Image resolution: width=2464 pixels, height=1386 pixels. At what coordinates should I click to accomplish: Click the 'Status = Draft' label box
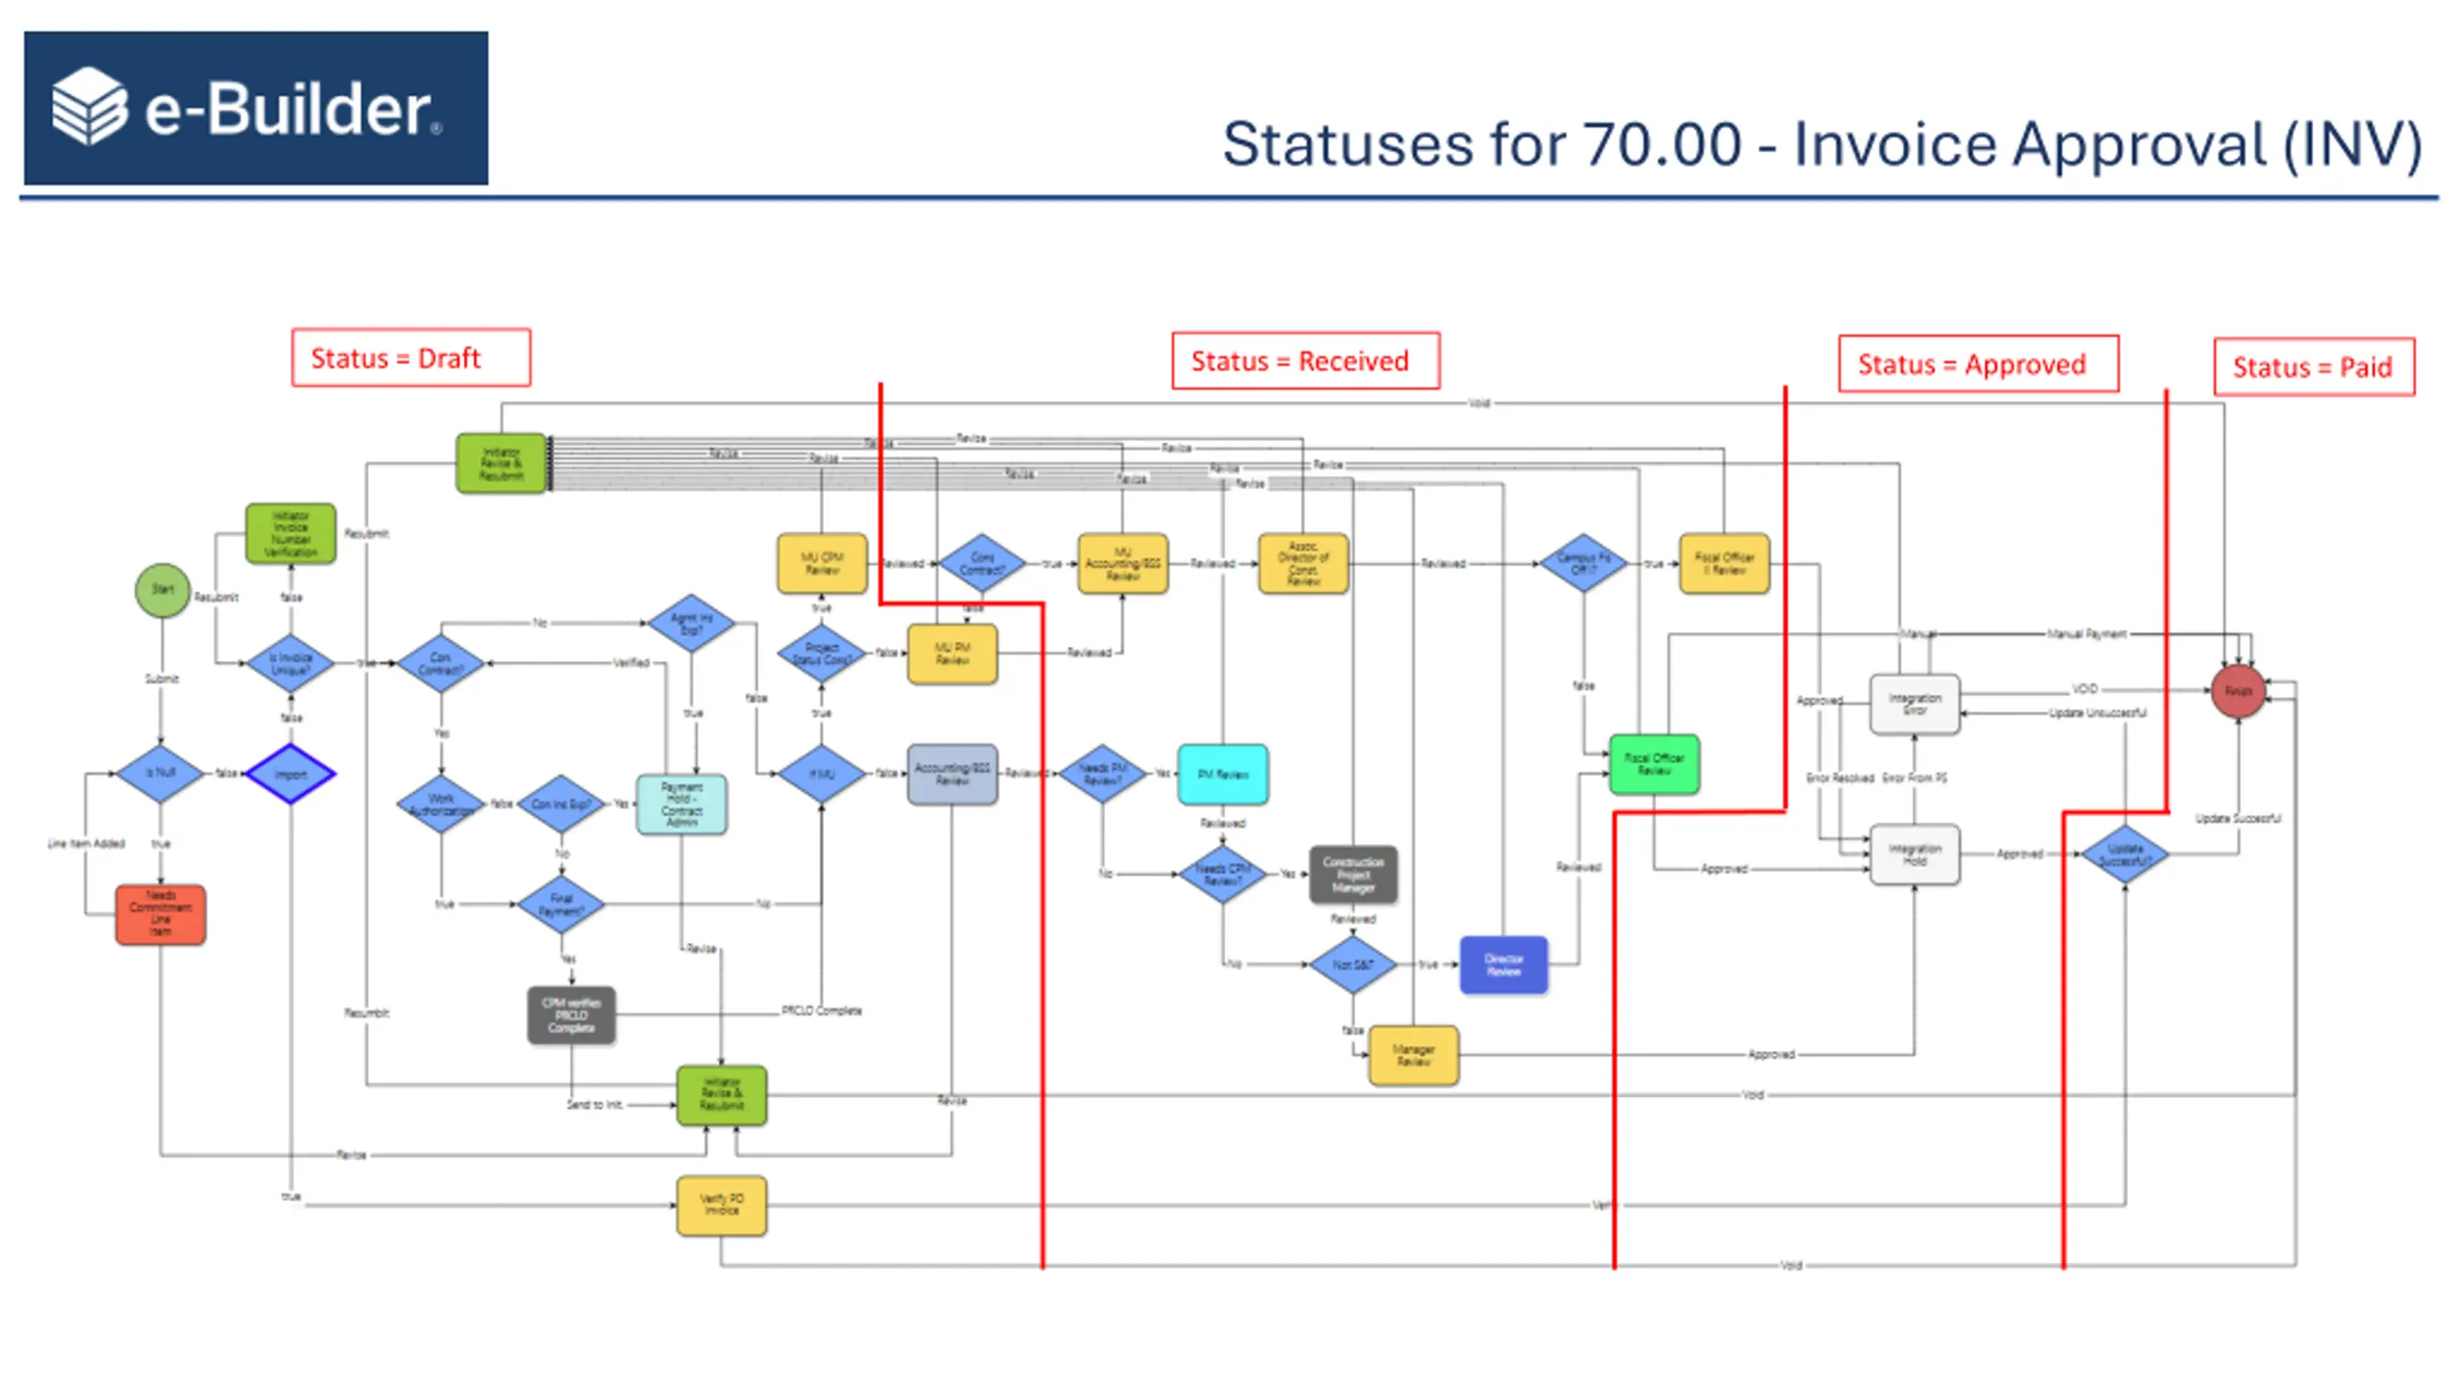tap(411, 358)
